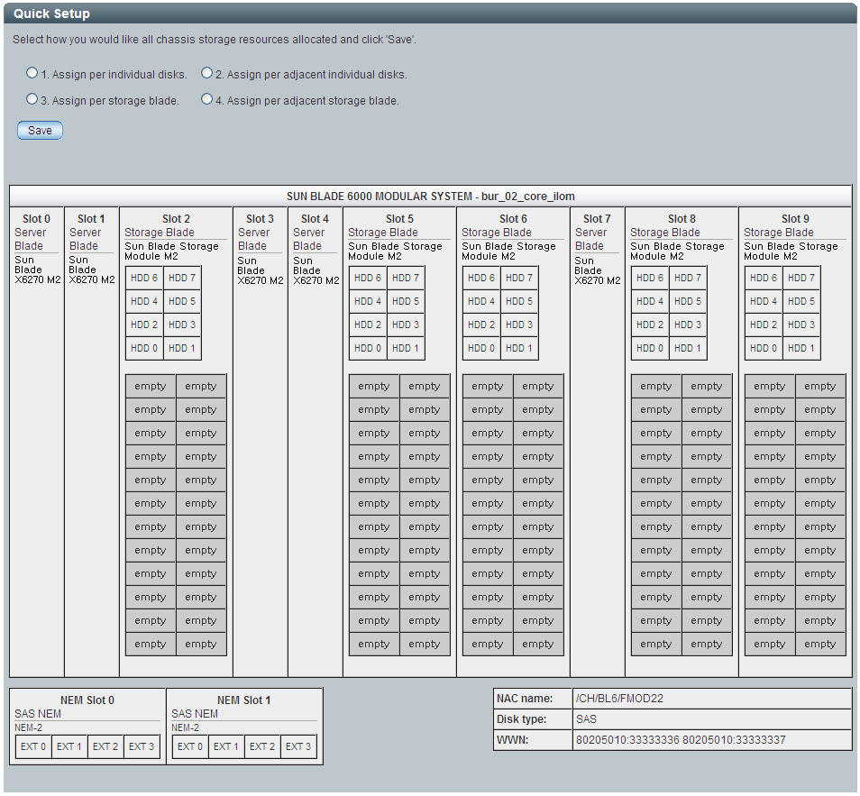
Task: Click the Slot 5 Storage Blade heading
Action: point(399,219)
